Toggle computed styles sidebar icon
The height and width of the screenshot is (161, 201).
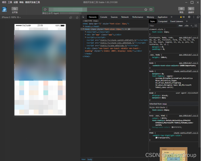pyautogui.click(x=196, y=26)
